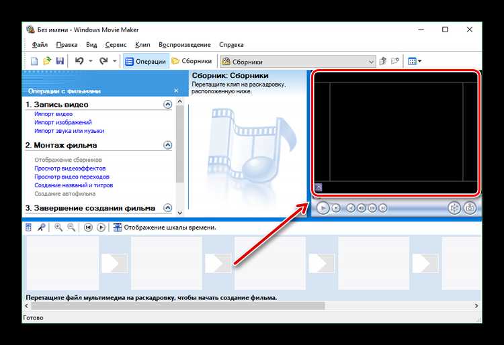This screenshot has height=345, width=504.
Task: Open the Клип menu
Action: tap(142, 45)
